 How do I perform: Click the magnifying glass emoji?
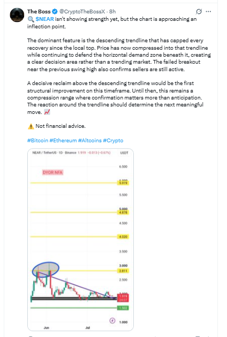click(x=31, y=19)
